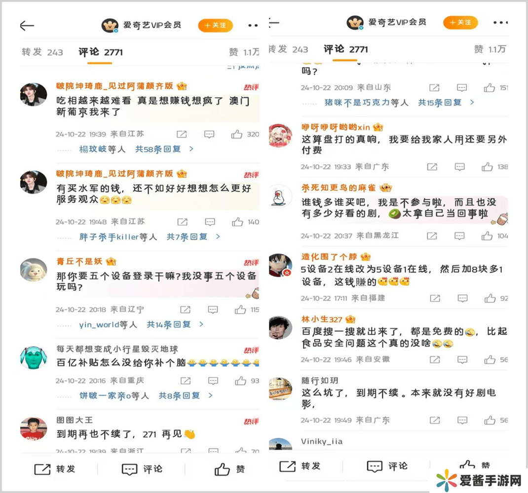The image size is (528, 493).
Task: Switch to the 转发 243 tab on the left
Action: tap(42, 52)
